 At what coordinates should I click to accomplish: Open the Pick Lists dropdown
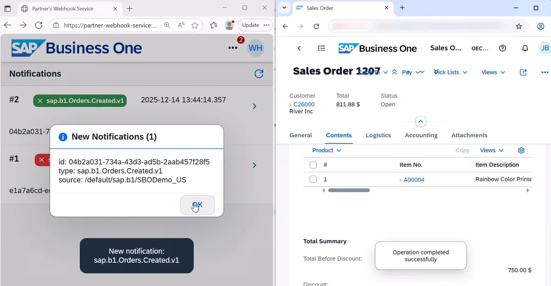[x=450, y=72]
